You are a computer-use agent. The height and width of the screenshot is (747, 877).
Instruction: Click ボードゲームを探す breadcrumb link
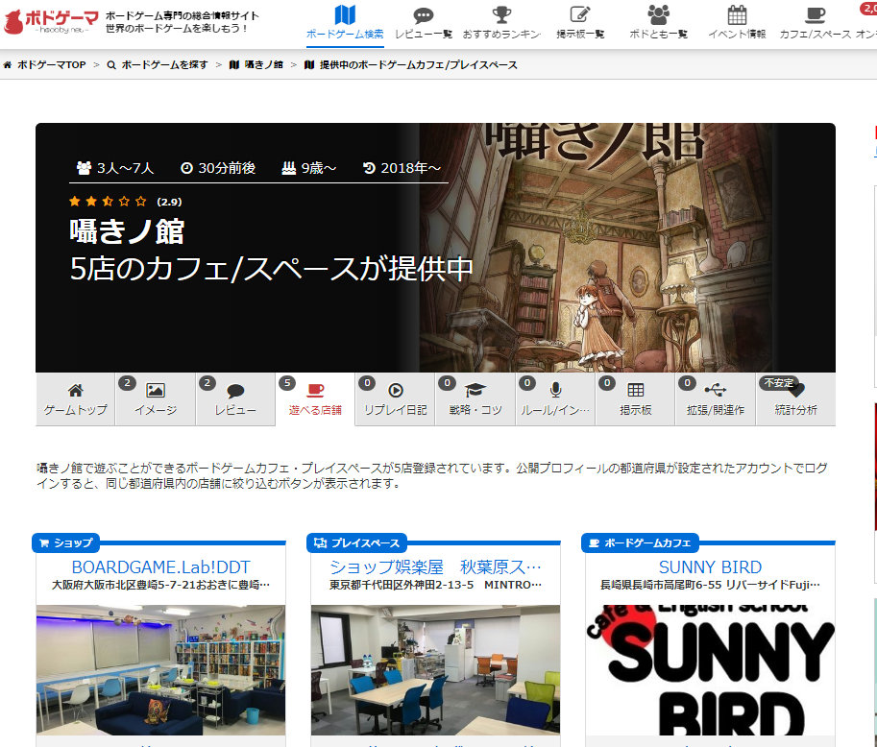[164, 65]
